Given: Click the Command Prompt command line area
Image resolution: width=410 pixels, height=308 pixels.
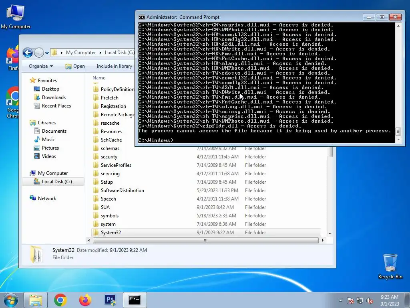Looking at the screenshot, I should [266, 83].
